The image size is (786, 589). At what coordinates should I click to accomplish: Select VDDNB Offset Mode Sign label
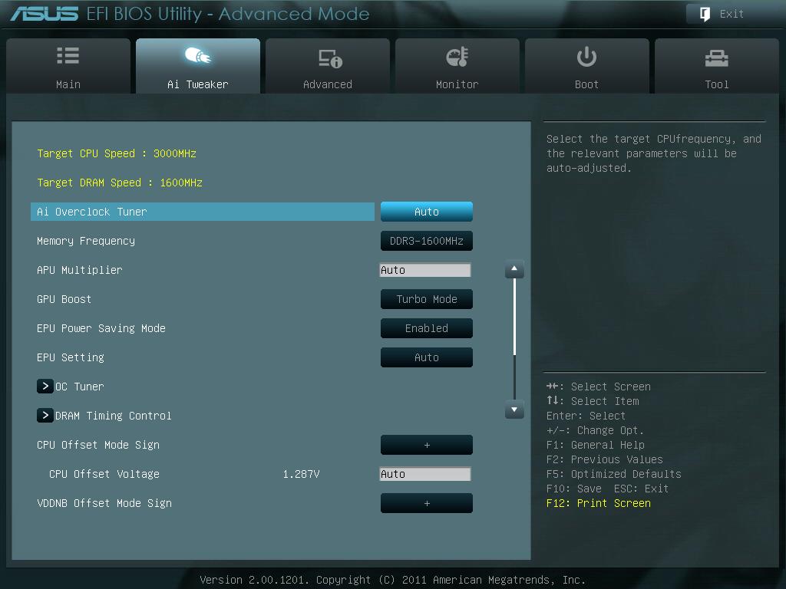point(104,503)
